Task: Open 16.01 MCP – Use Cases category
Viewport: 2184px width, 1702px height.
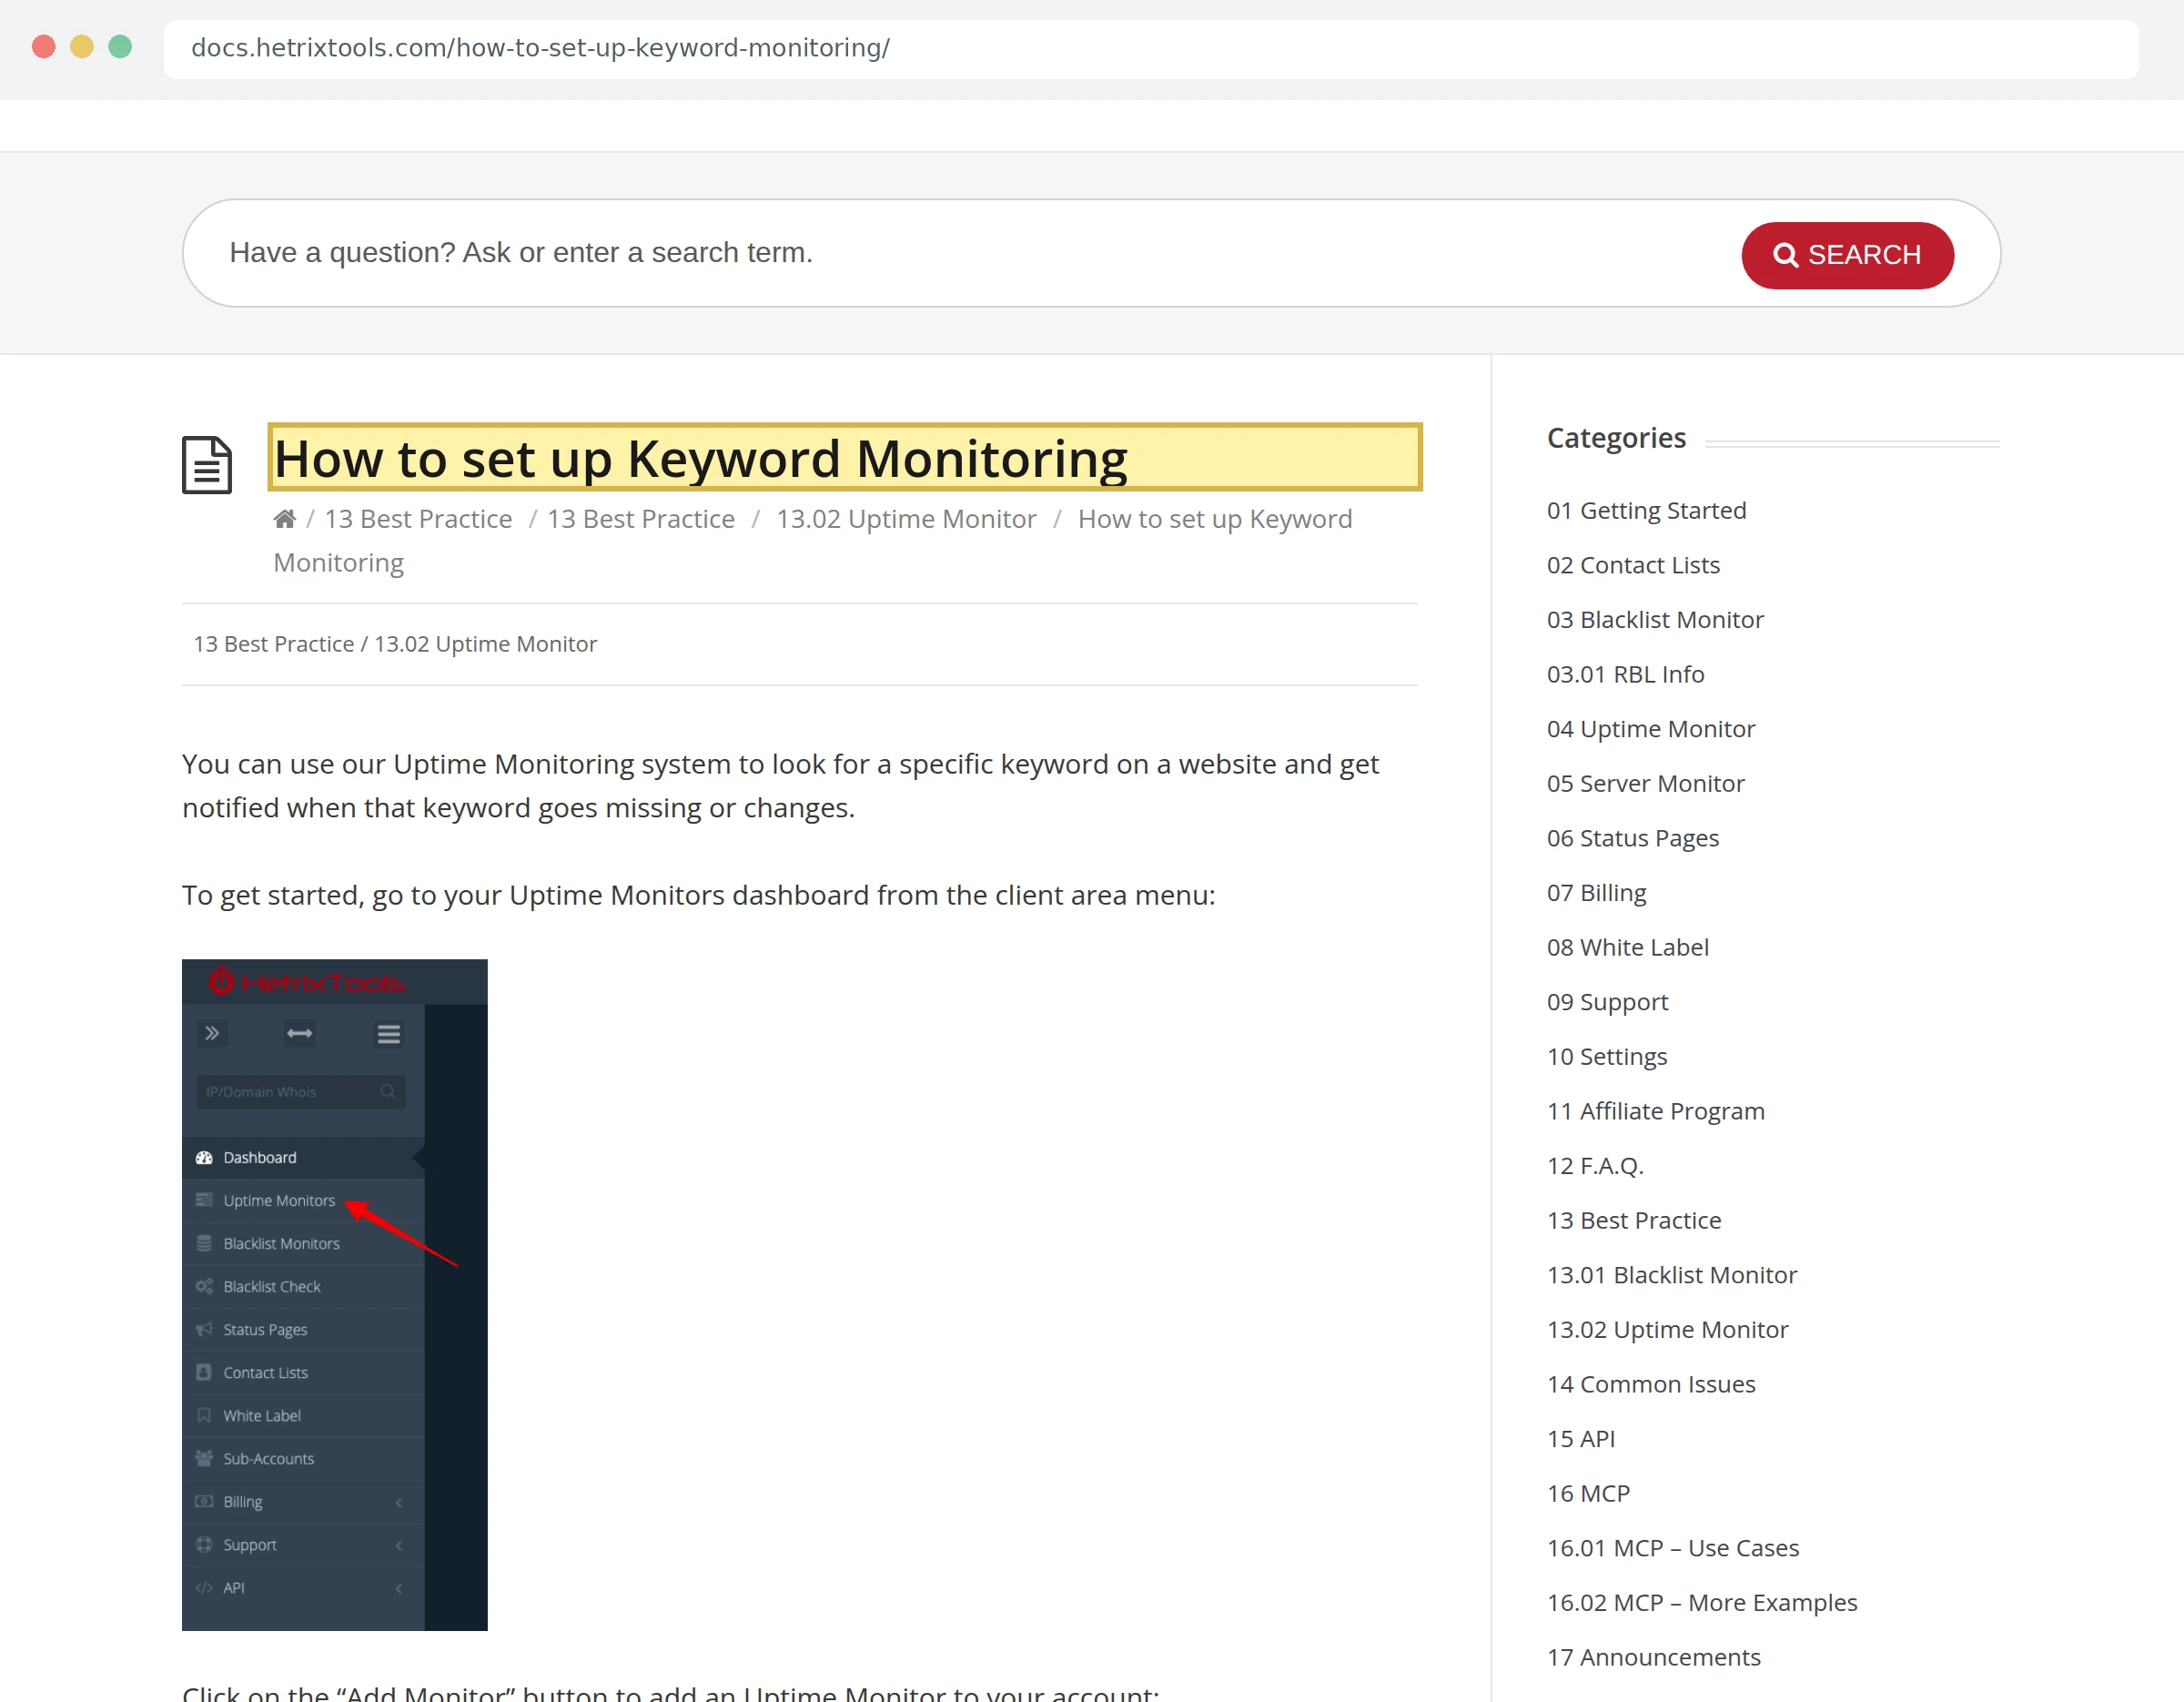Action: 1672,1548
